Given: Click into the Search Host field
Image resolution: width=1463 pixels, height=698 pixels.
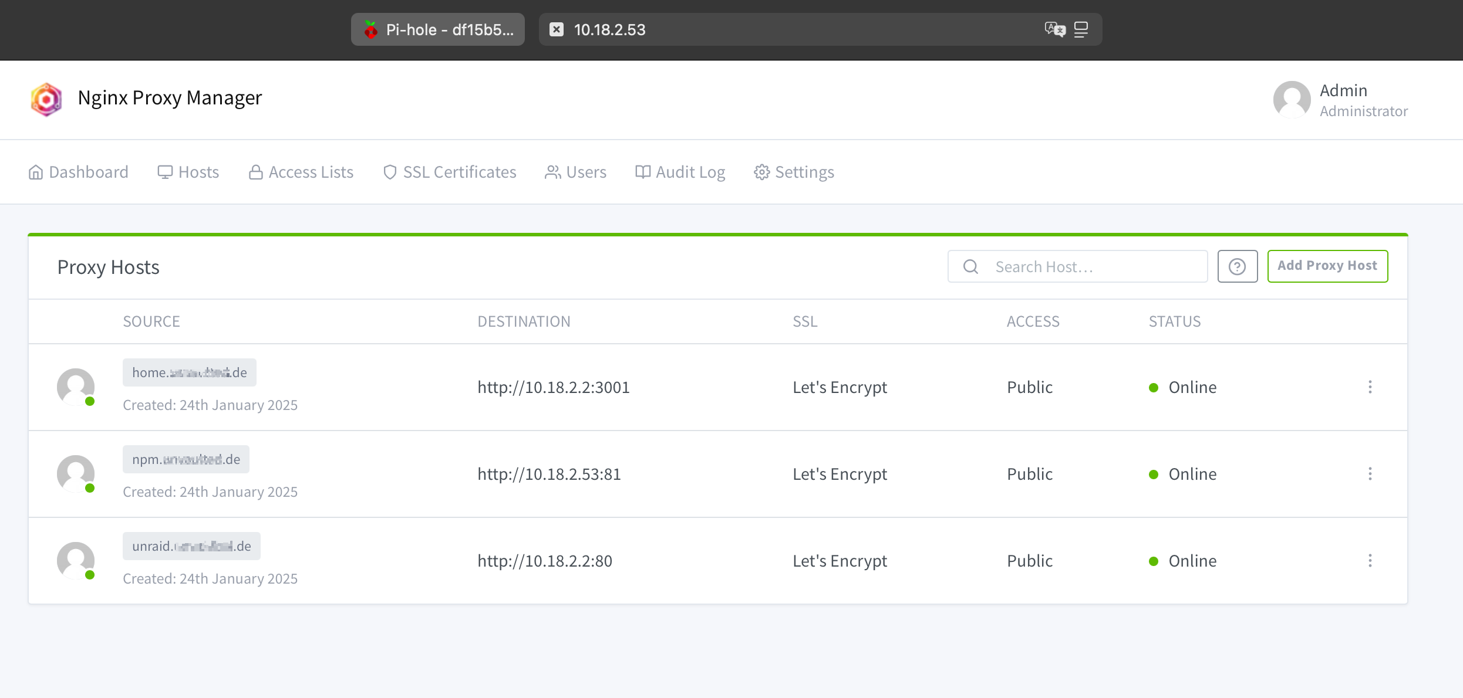Looking at the screenshot, I should [x=1092, y=267].
